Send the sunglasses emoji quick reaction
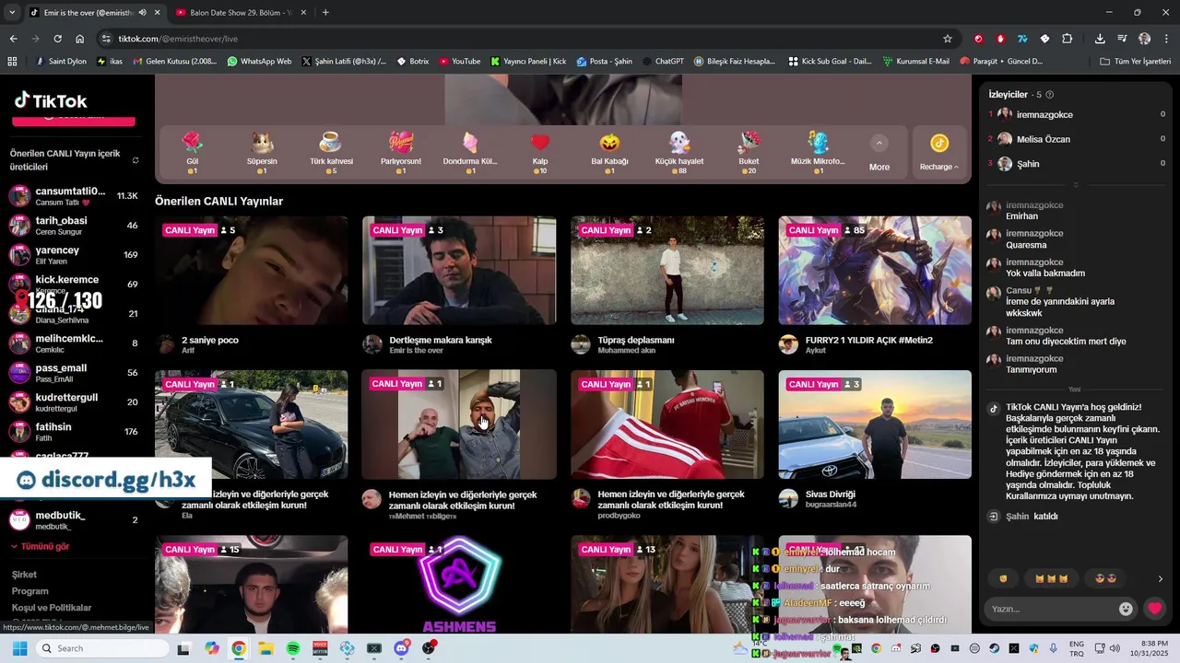The image size is (1180, 663). point(1106,578)
